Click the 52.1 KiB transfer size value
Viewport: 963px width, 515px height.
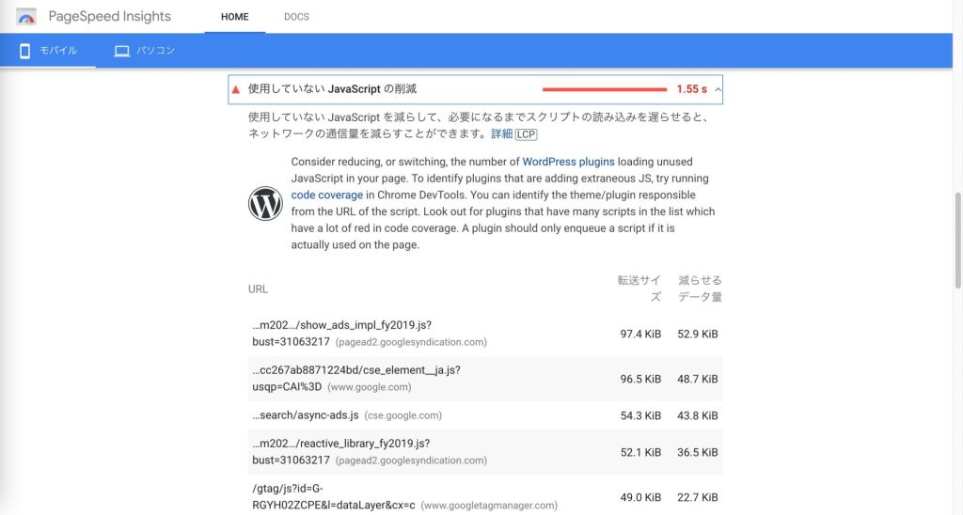[640, 452]
